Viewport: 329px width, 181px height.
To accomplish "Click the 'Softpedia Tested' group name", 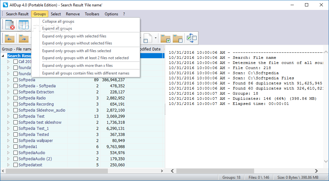I will [x=34, y=135].
